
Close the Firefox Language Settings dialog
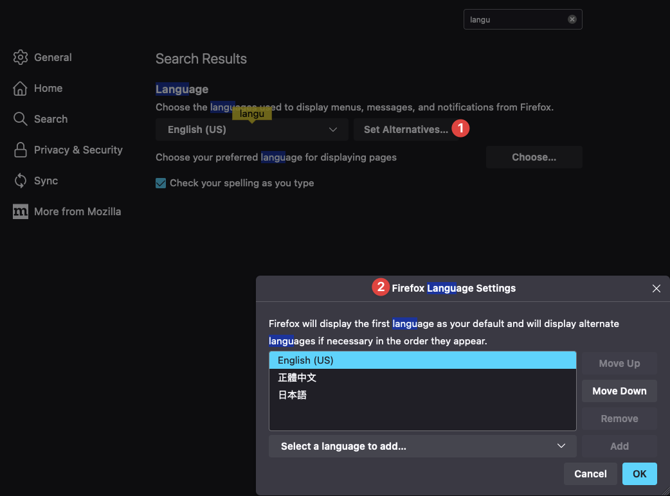point(656,288)
